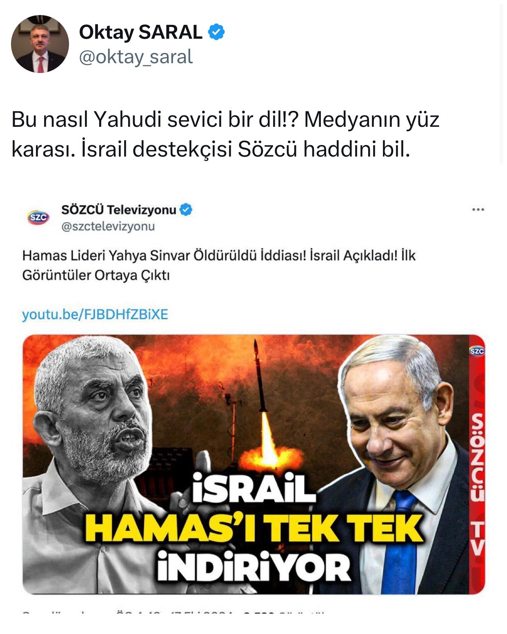Click the @oktay_saral handle
The height and width of the screenshot is (634, 507).
(x=136, y=57)
